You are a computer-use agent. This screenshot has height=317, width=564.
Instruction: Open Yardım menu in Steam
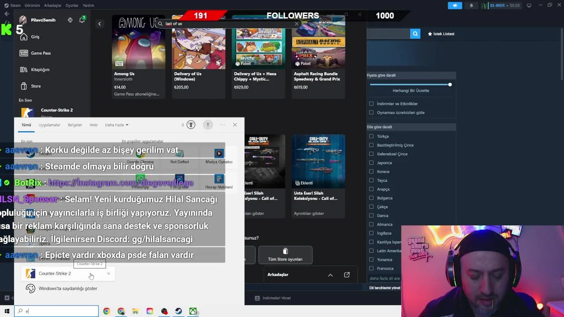pyautogui.click(x=88, y=5)
